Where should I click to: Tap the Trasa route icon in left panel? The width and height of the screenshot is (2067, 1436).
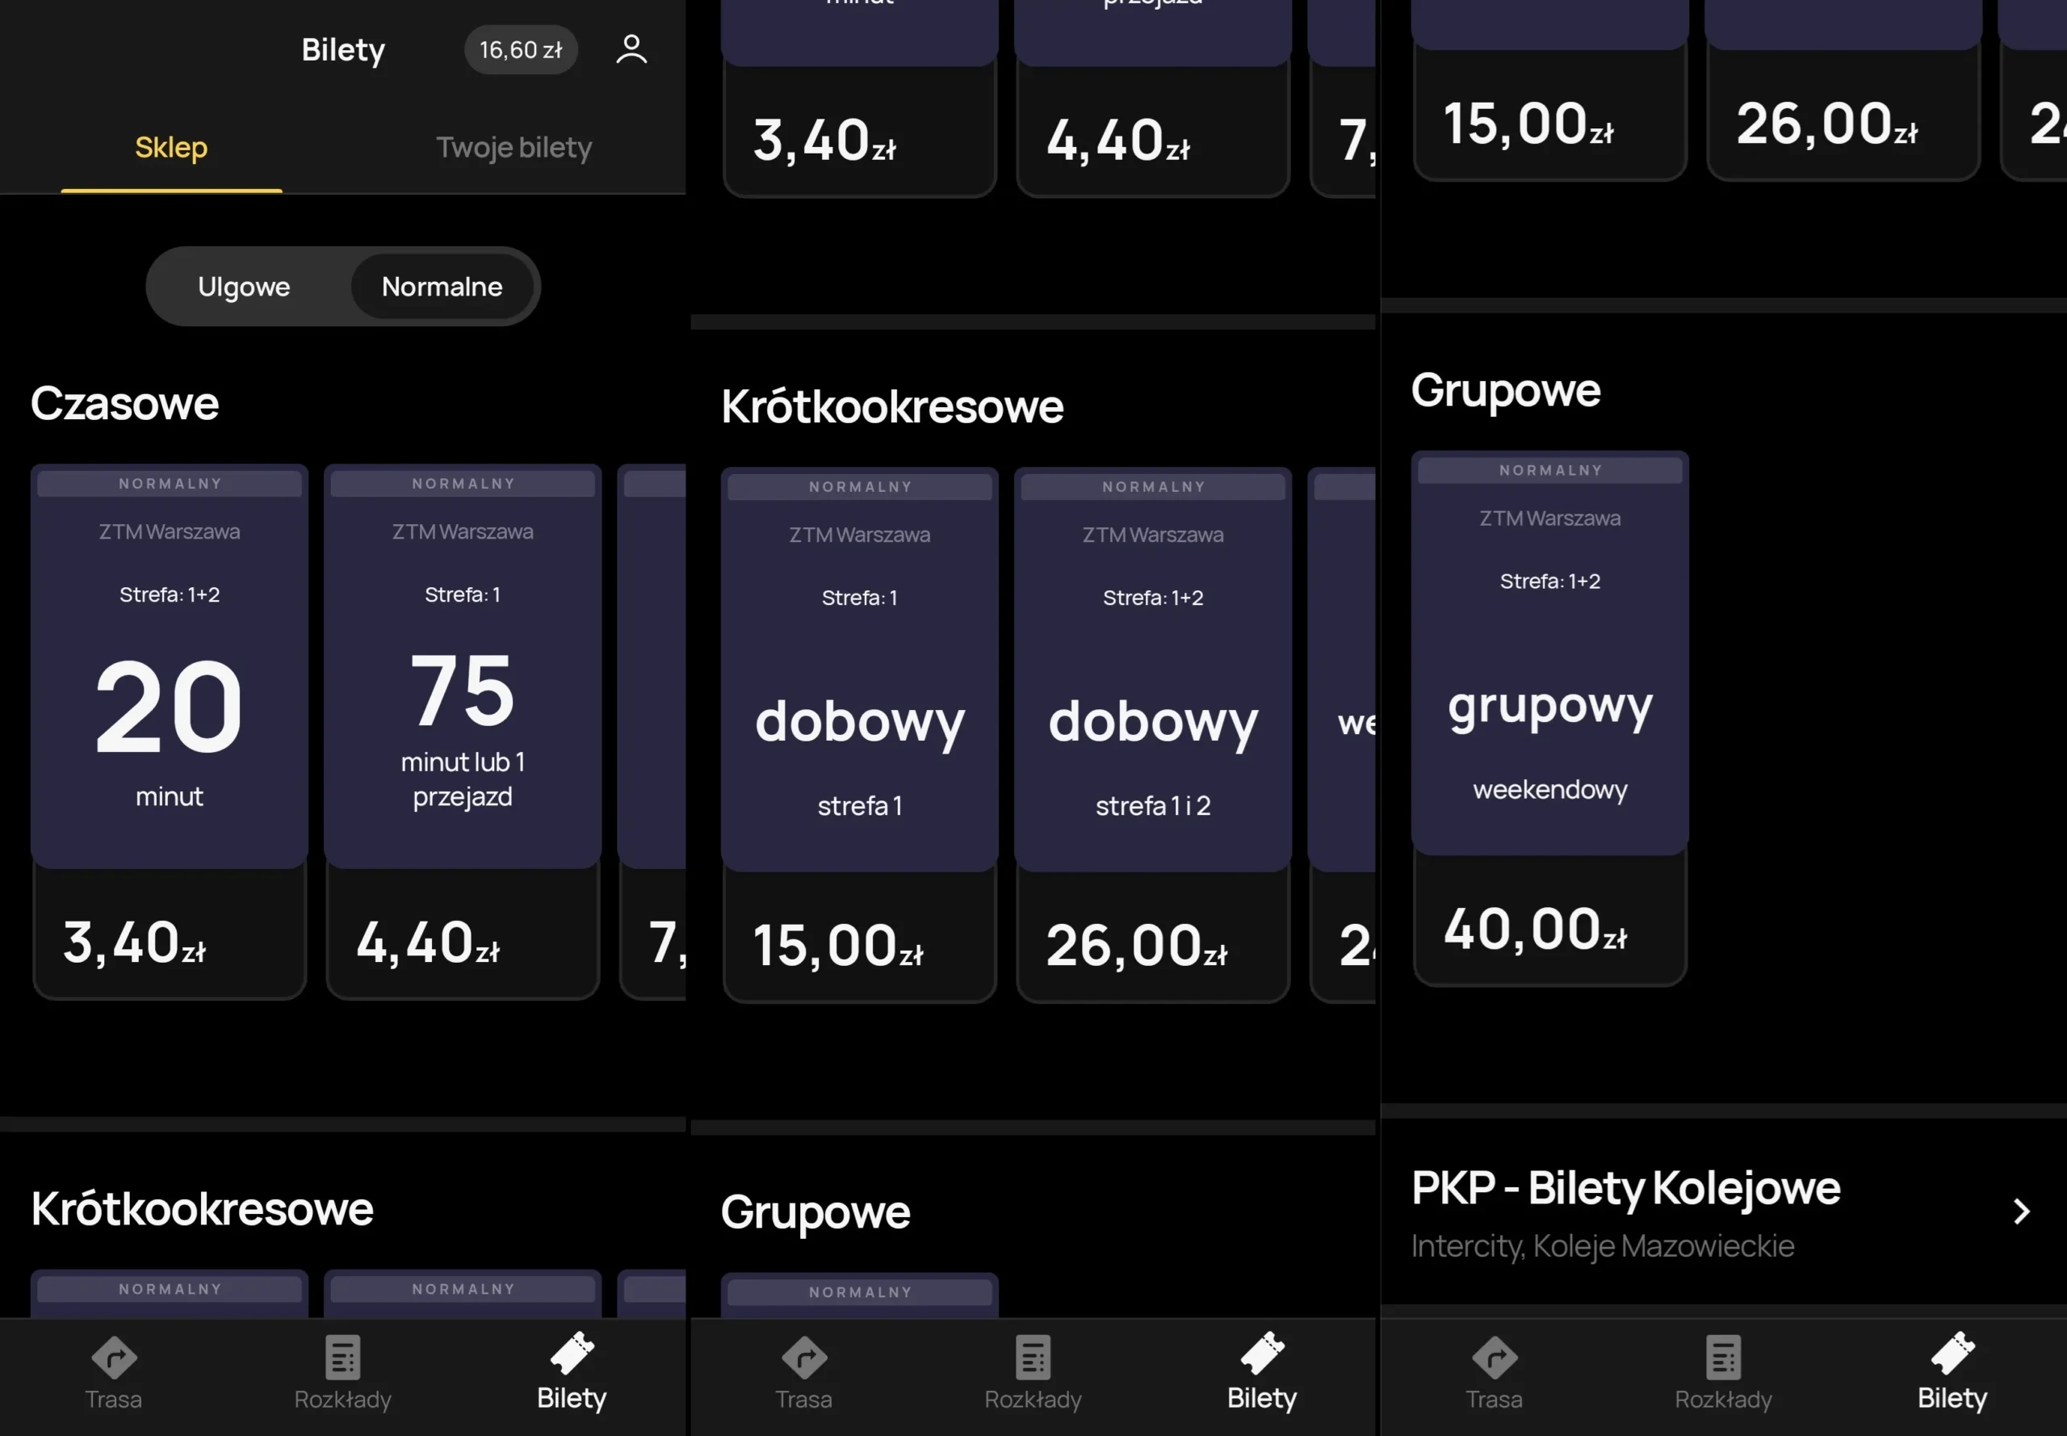114,1357
